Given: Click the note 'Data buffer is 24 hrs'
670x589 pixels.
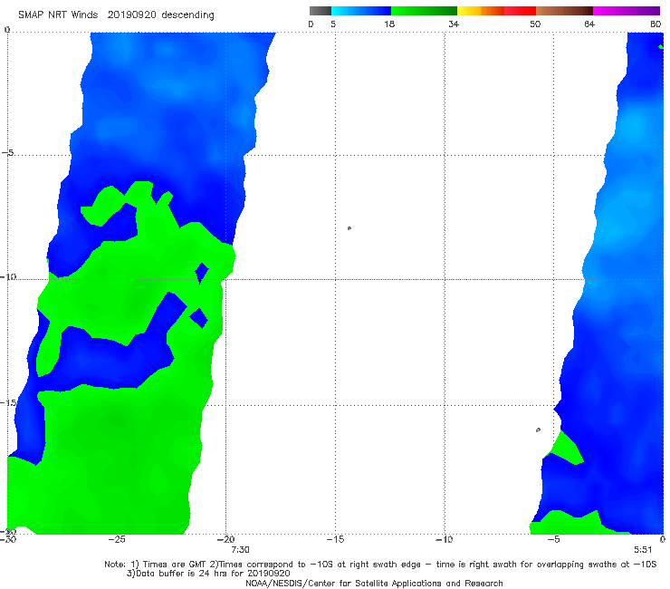Looking at the screenshot, I should pos(183,574).
